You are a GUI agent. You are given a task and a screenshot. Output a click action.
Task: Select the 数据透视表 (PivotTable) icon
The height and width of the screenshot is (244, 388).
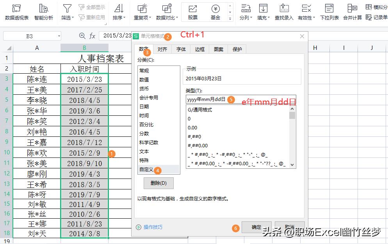16,12
